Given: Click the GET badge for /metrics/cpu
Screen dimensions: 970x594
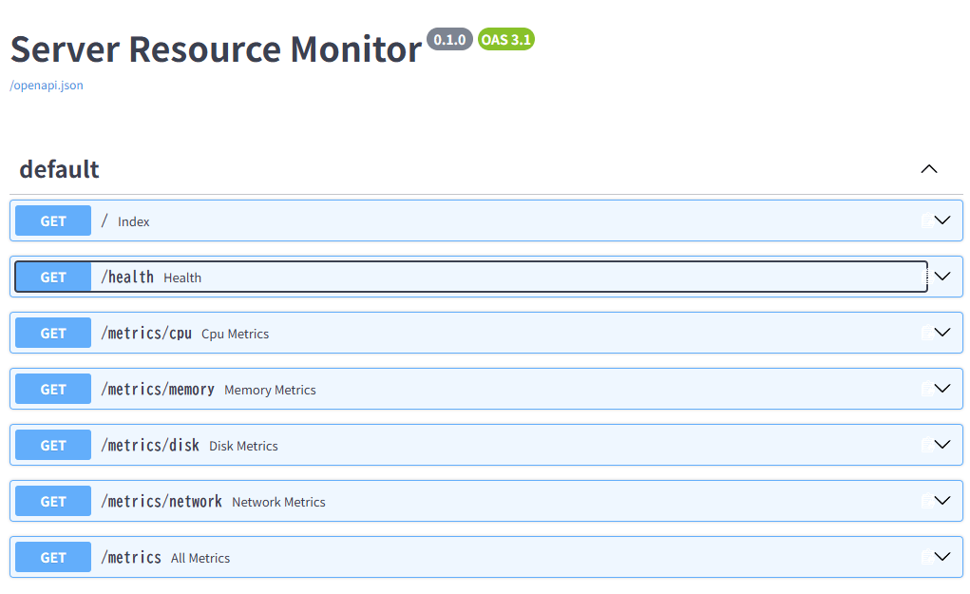Looking at the screenshot, I should click(x=53, y=333).
